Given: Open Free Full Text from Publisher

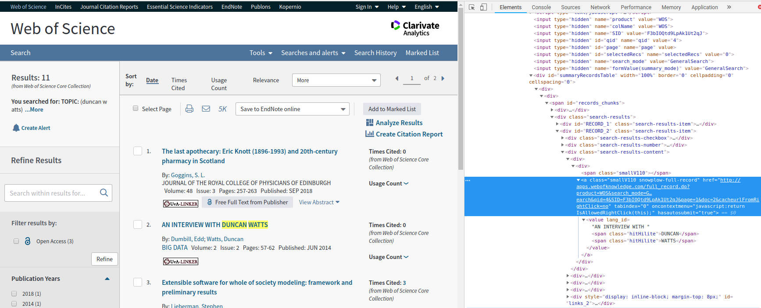Looking at the screenshot, I should tap(247, 202).
